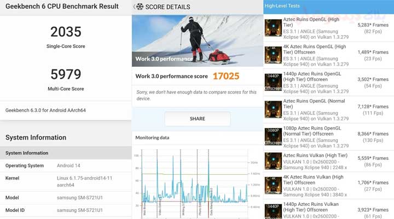The height and width of the screenshot is (219, 394).
Task: Open Aztec Ruins Vulkan (High Tier) thumbnail
Action: coord(273,161)
